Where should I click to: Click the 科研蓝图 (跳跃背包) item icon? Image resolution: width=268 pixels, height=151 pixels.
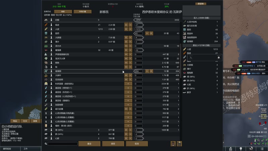46,84
